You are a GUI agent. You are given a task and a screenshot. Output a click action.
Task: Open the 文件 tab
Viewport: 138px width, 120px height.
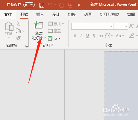tap(8, 14)
